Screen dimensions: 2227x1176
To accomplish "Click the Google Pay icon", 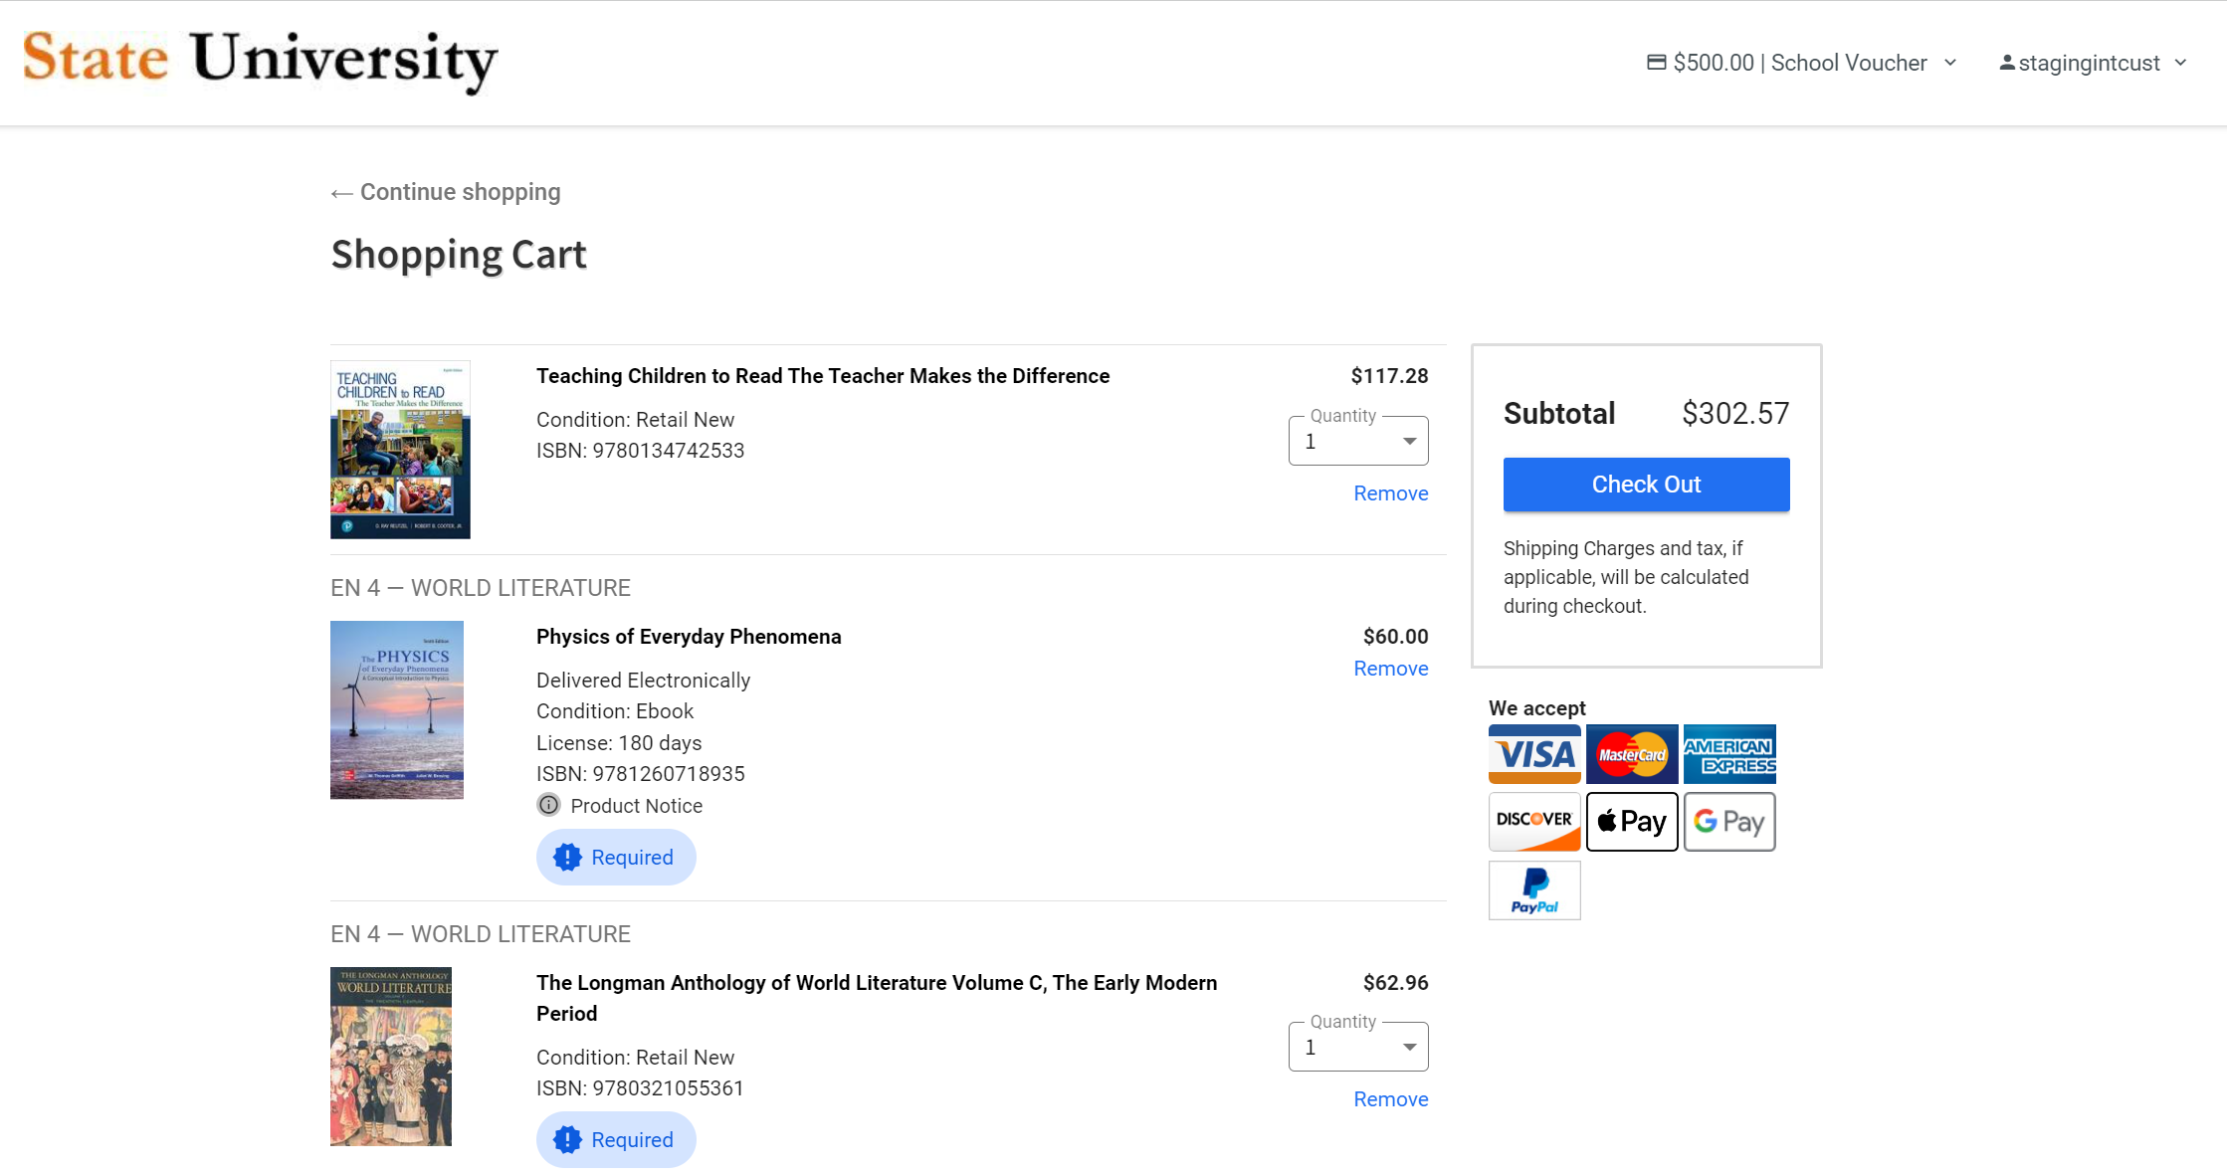I will [1728, 822].
